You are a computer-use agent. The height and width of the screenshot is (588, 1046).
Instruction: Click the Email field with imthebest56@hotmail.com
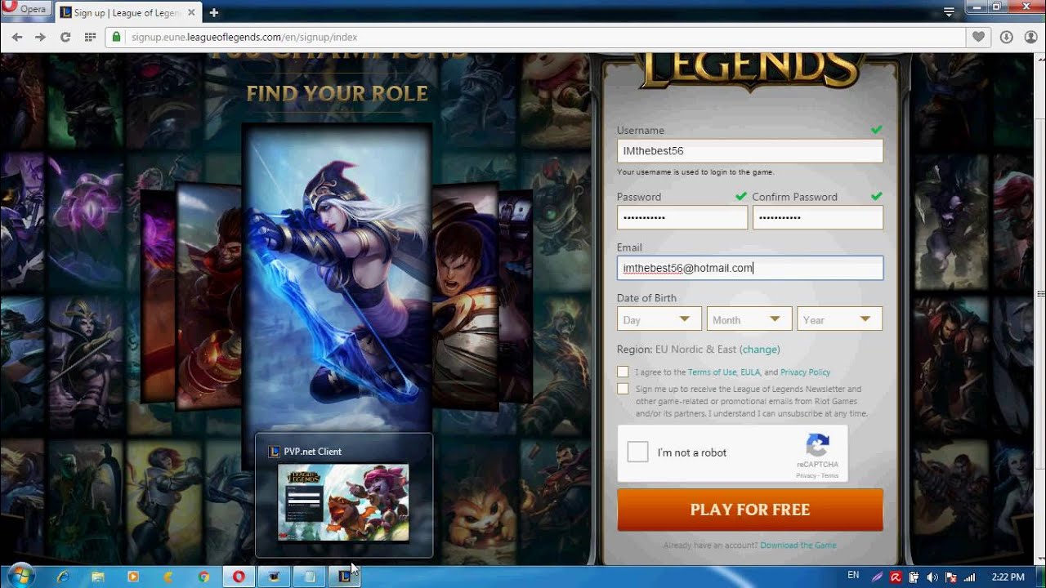[x=749, y=268]
